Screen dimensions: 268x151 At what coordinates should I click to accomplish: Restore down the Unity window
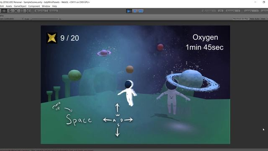point(264,2)
